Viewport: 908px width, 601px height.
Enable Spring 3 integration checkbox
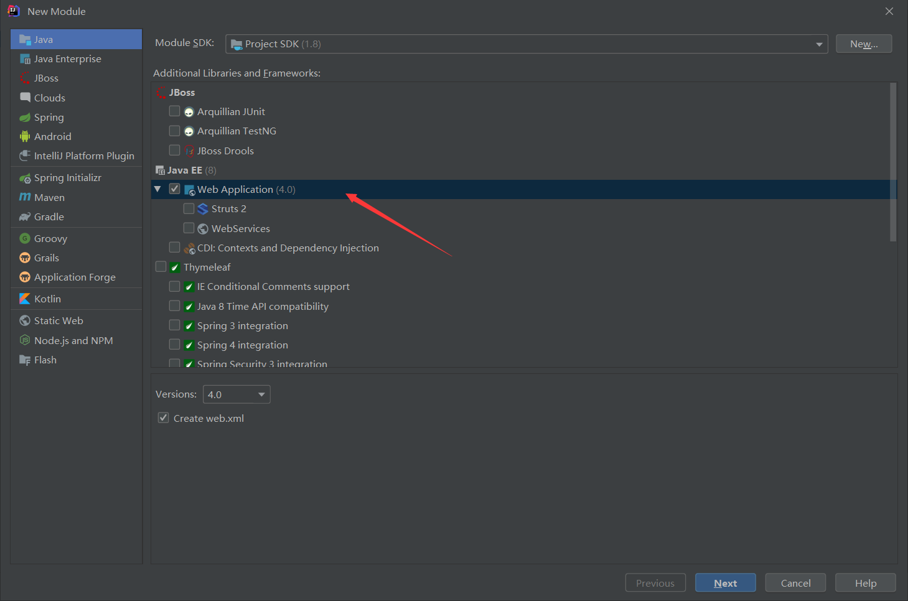[174, 325]
